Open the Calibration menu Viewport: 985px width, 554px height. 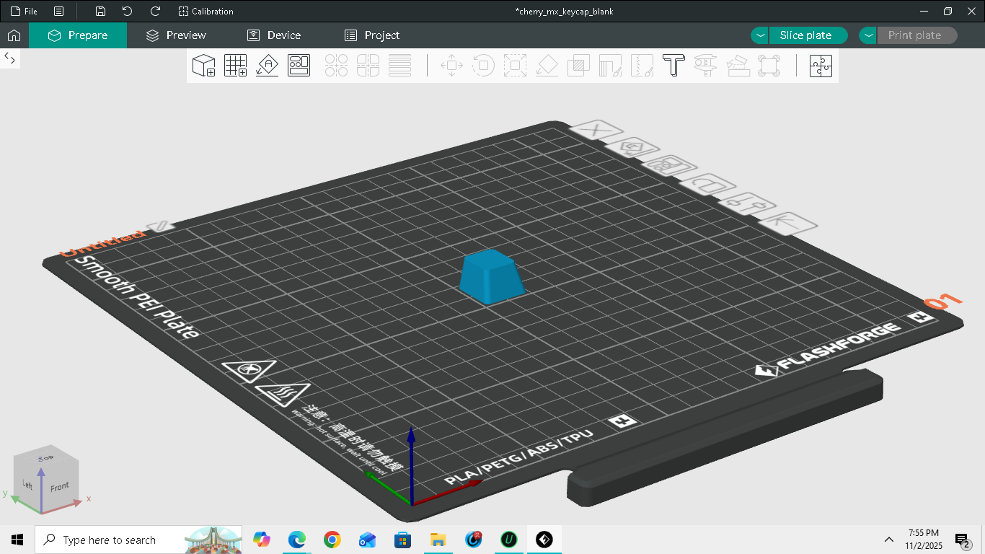pos(206,12)
